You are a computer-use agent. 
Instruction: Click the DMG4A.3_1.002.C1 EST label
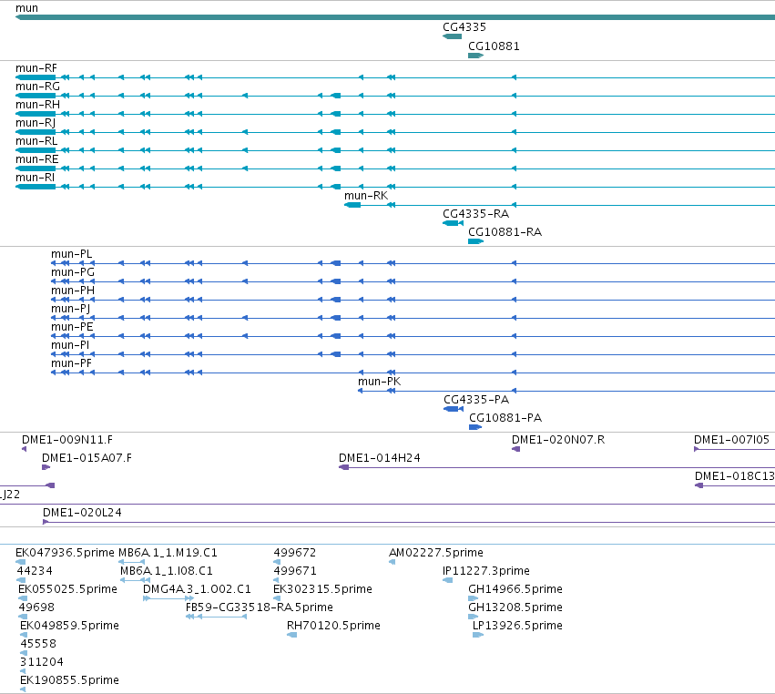[197, 589]
